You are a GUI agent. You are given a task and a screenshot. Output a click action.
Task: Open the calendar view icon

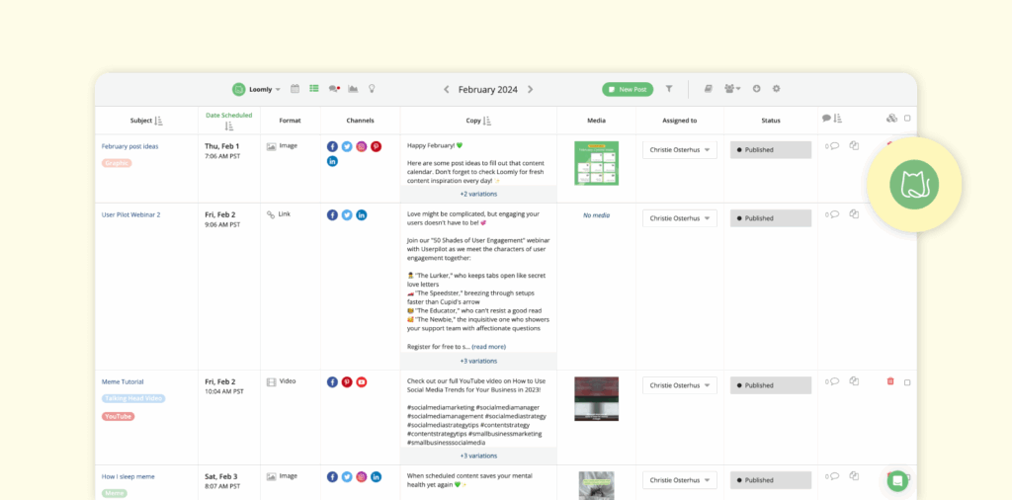click(295, 89)
